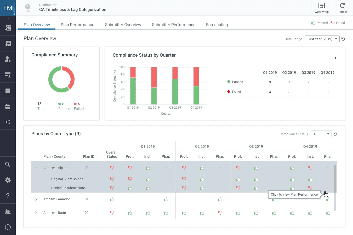Open help question mark in the sidebar
353x235 pixels.
pyautogui.click(x=8, y=196)
